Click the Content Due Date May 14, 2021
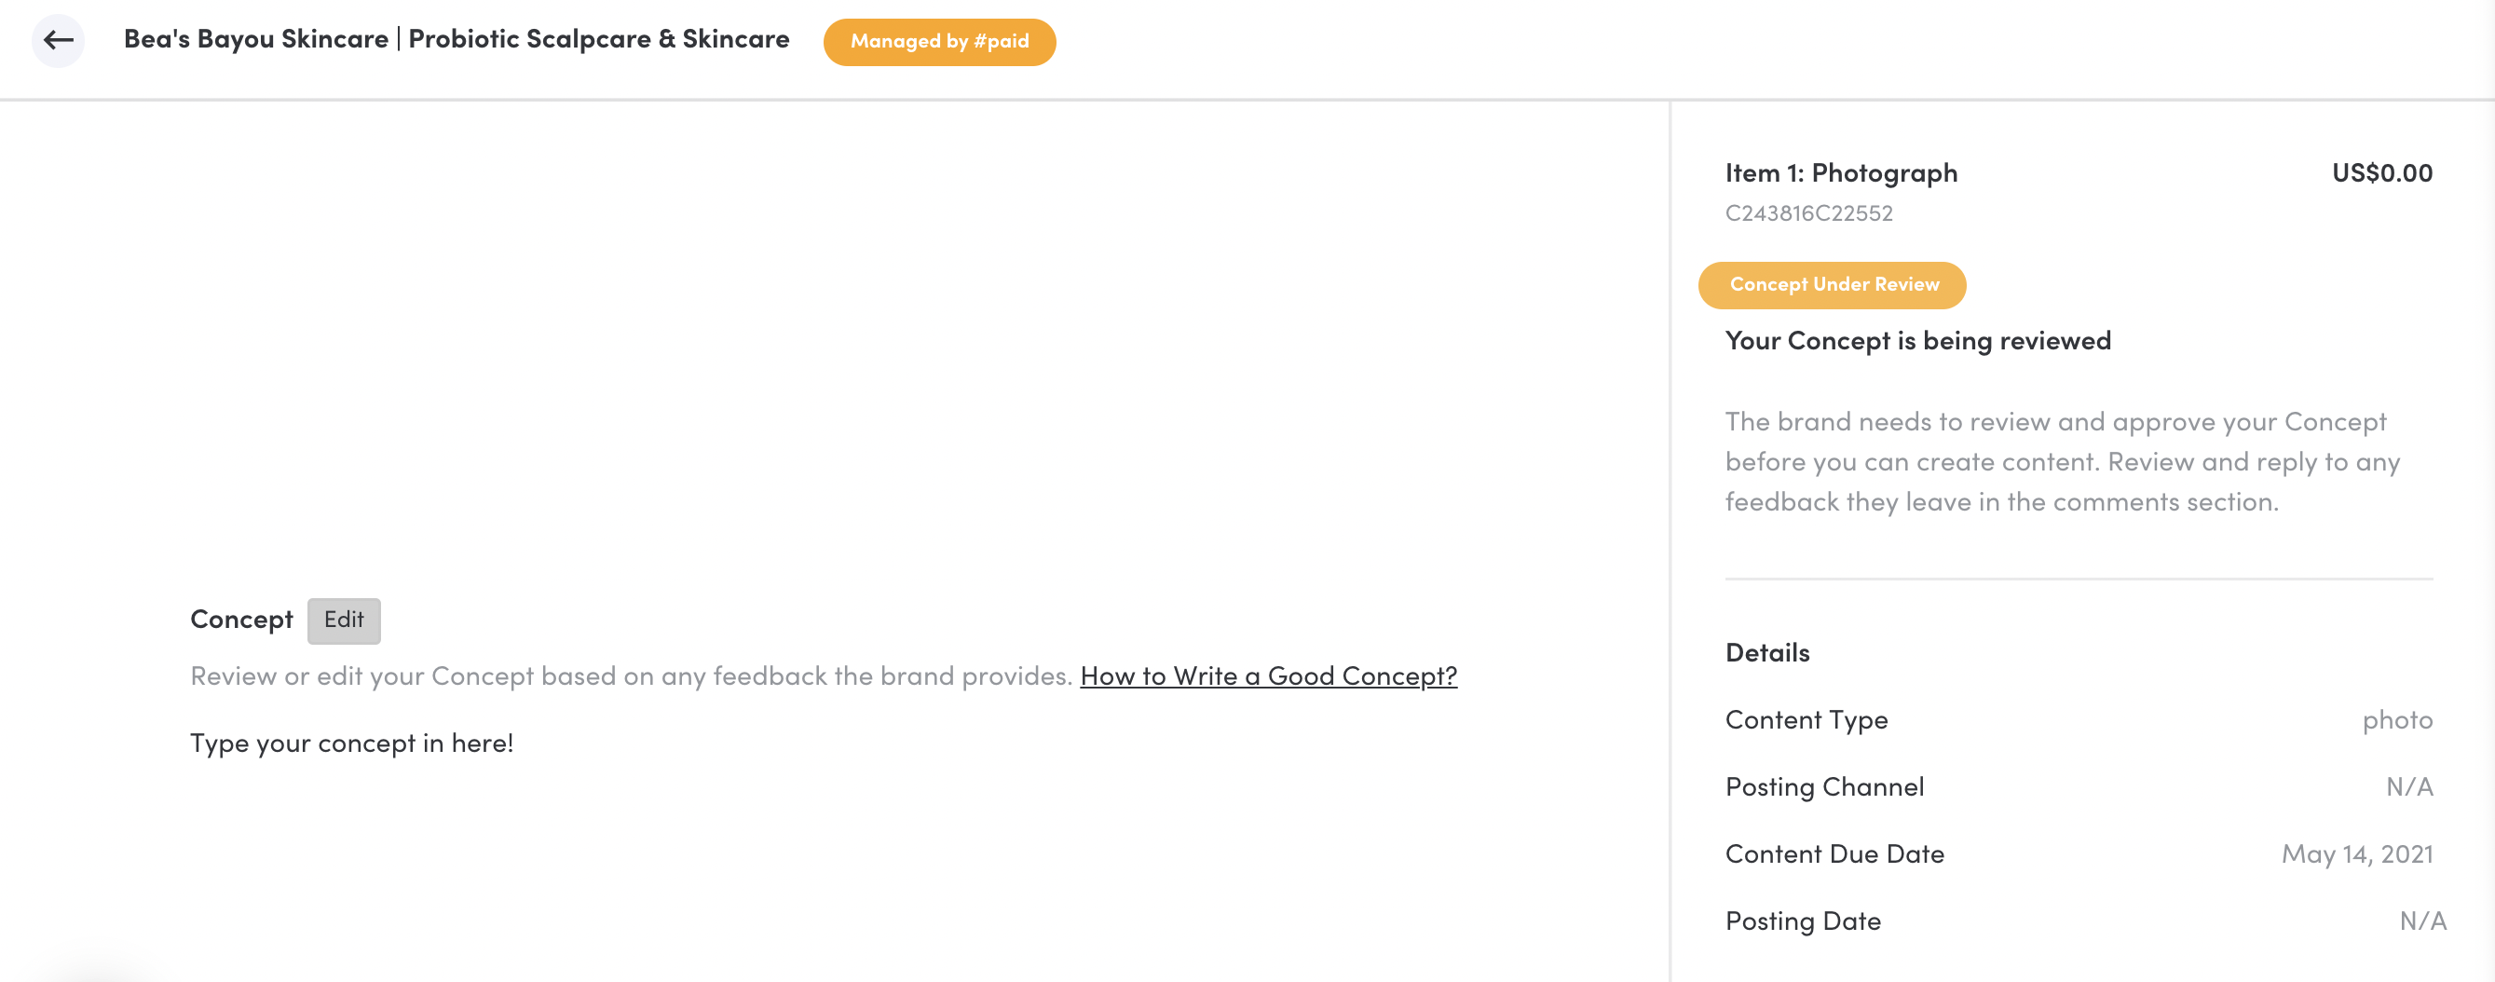This screenshot has height=982, width=2495. [x=2356, y=854]
